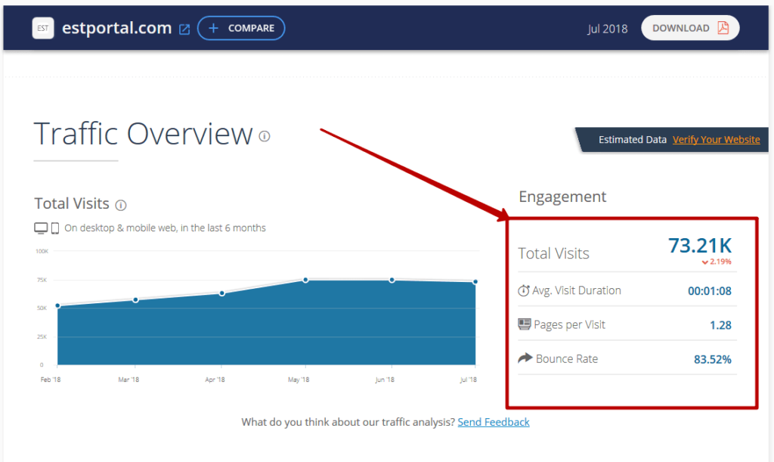Click the PDF icon in Download button
Viewport: 774px width, 462px height.
(x=723, y=28)
